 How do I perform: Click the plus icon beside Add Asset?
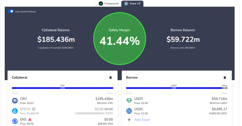coord(129,120)
